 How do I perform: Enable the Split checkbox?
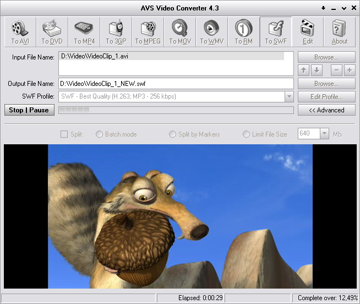[64, 134]
